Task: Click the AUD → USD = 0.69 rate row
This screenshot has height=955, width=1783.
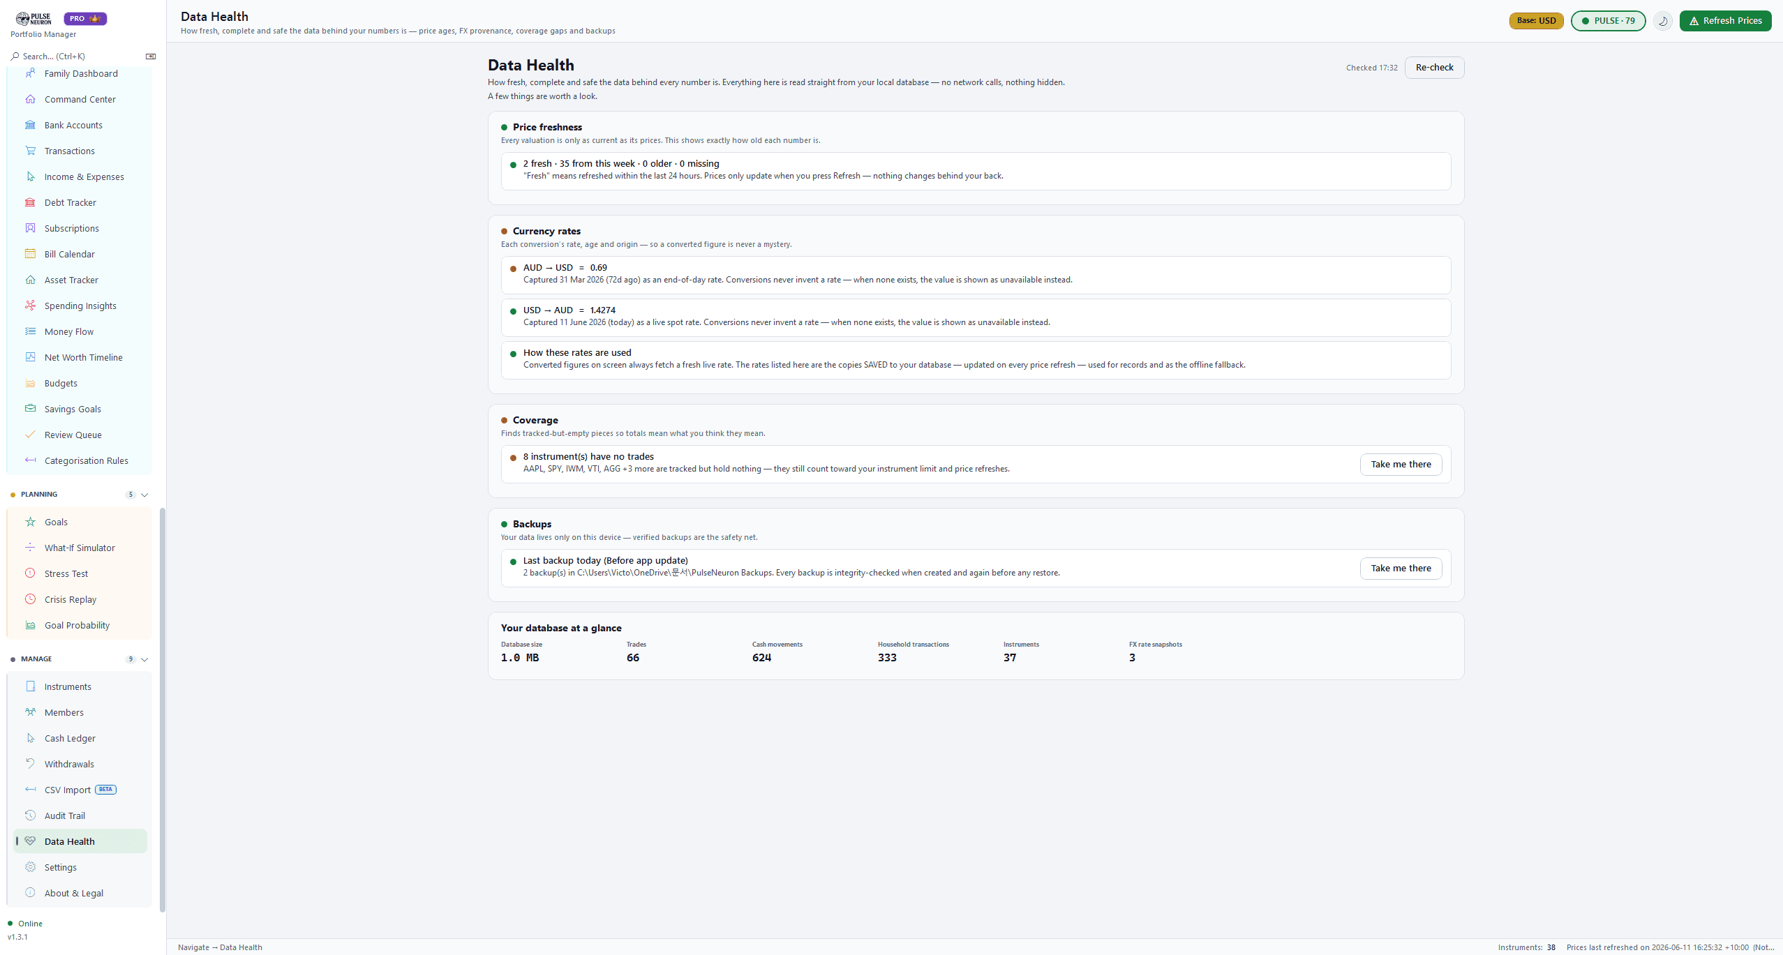Action: point(976,275)
